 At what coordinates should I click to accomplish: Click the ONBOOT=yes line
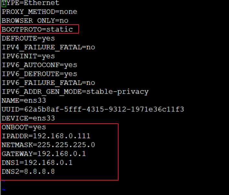tap(24, 128)
